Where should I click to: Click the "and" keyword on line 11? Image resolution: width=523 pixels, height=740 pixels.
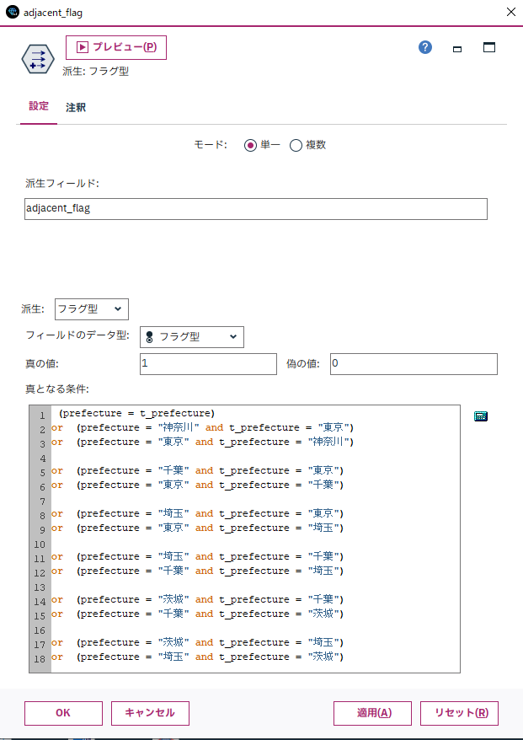[x=204, y=556]
